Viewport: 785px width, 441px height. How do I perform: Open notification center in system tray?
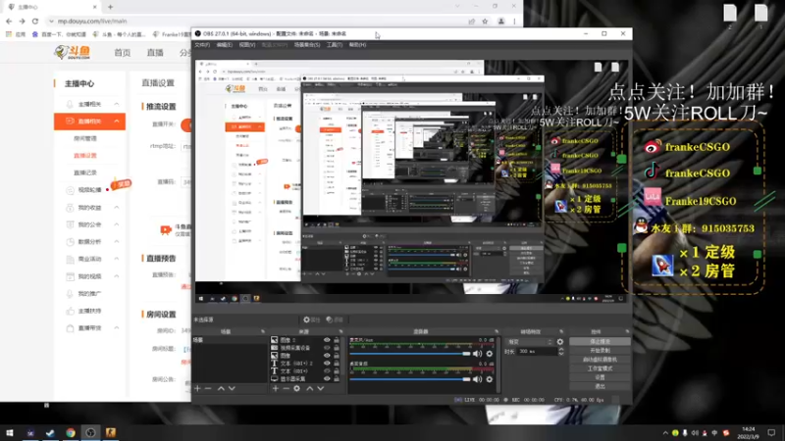[771, 432]
